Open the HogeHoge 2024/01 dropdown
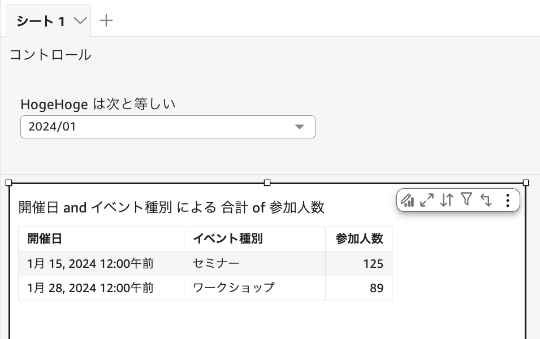This screenshot has height=339, width=540. pyautogui.click(x=167, y=127)
